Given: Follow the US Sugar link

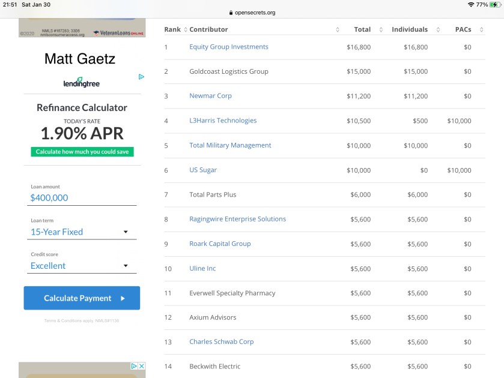Looking at the screenshot, I should tap(203, 170).
